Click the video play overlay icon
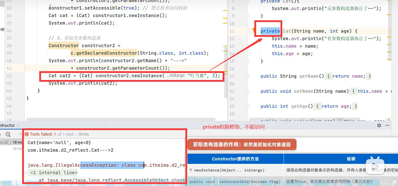This screenshot has width=398, height=186. point(375,166)
